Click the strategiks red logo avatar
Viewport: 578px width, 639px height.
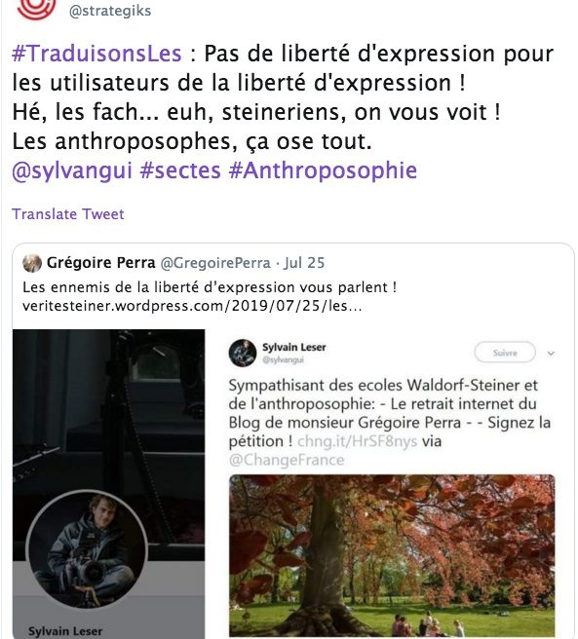(x=36, y=8)
